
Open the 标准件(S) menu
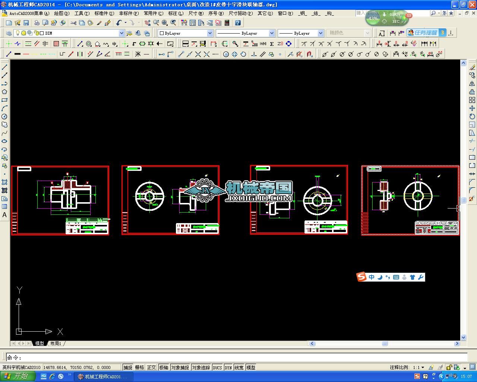[x=104, y=13]
